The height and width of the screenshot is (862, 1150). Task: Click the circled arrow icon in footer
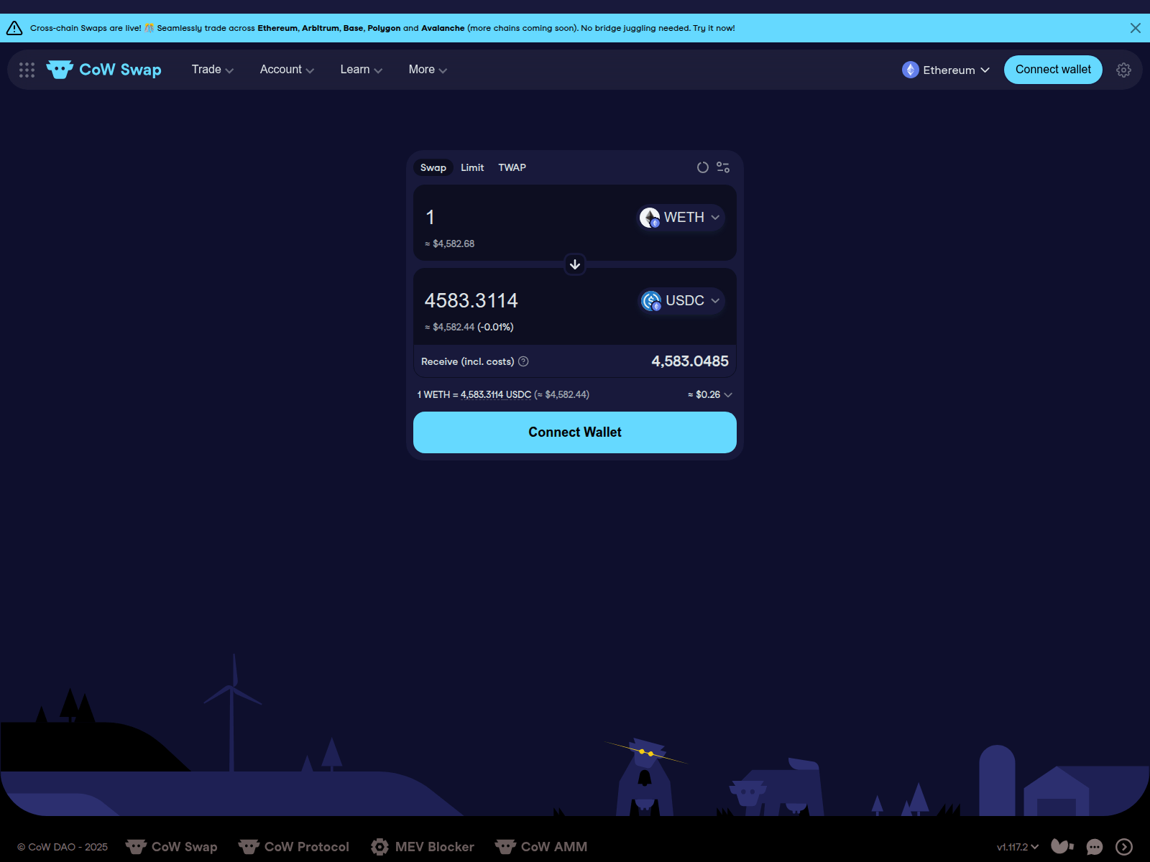point(1124,847)
